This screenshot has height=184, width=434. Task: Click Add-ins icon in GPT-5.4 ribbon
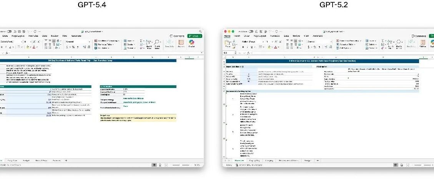[181, 43]
